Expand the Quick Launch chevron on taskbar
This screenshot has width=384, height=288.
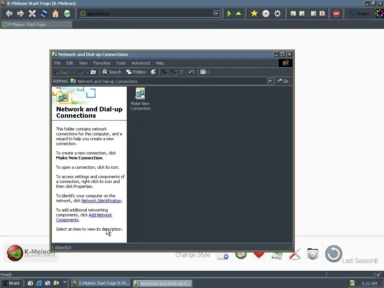64,282
